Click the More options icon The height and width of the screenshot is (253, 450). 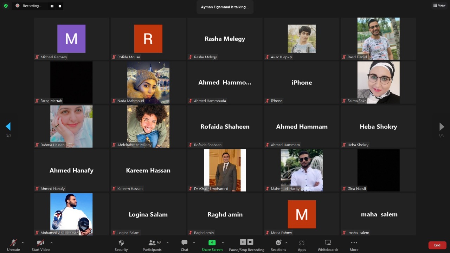tap(354, 245)
